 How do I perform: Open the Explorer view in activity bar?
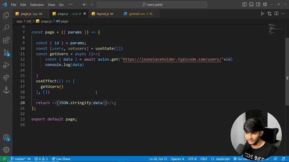click(6, 15)
